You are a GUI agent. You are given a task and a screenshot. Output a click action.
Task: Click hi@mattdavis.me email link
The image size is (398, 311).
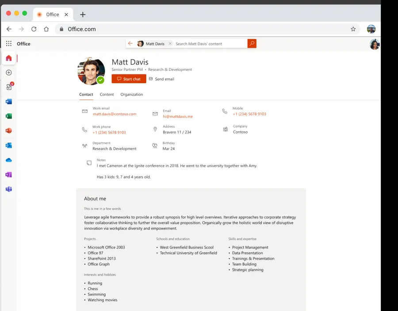pyautogui.click(x=178, y=117)
